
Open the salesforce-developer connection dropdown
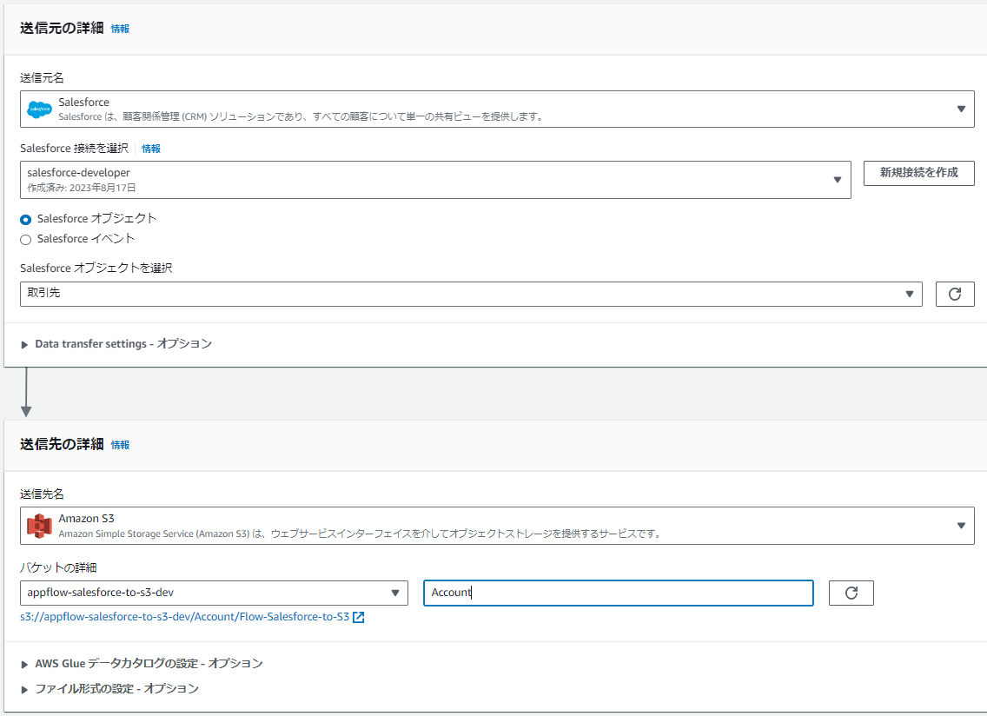coord(435,180)
